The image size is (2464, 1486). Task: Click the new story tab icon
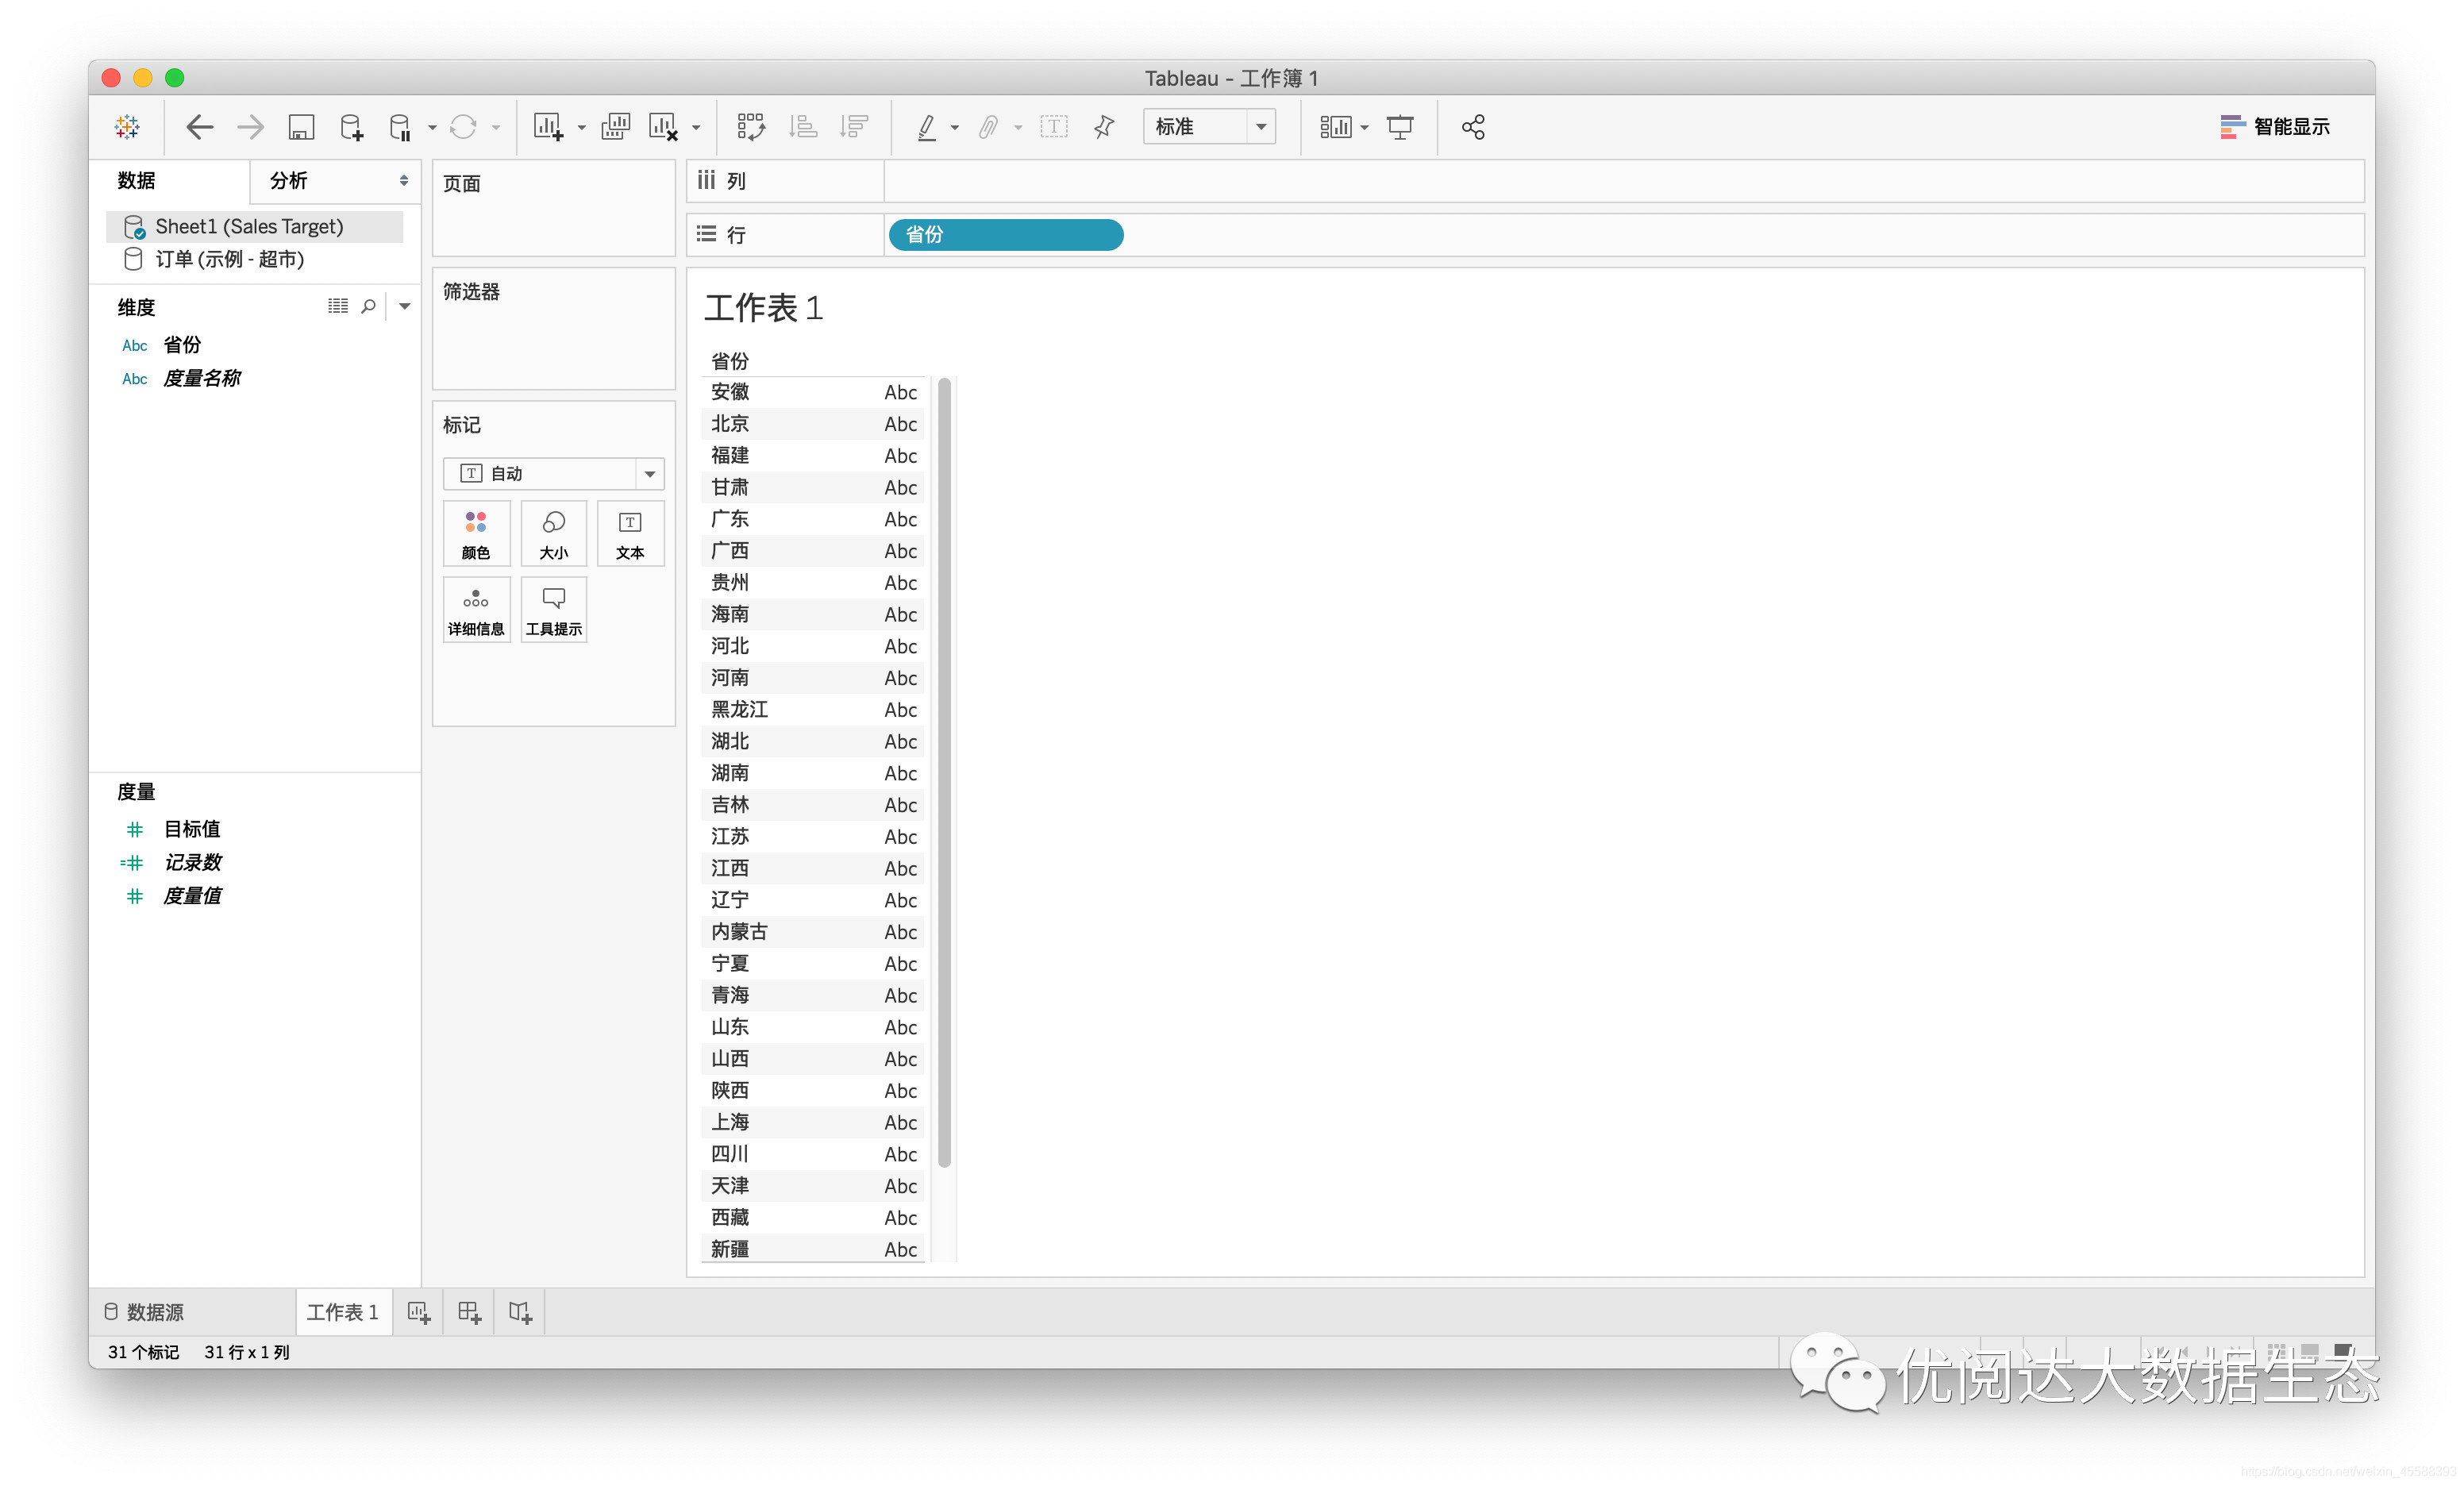pos(521,1313)
